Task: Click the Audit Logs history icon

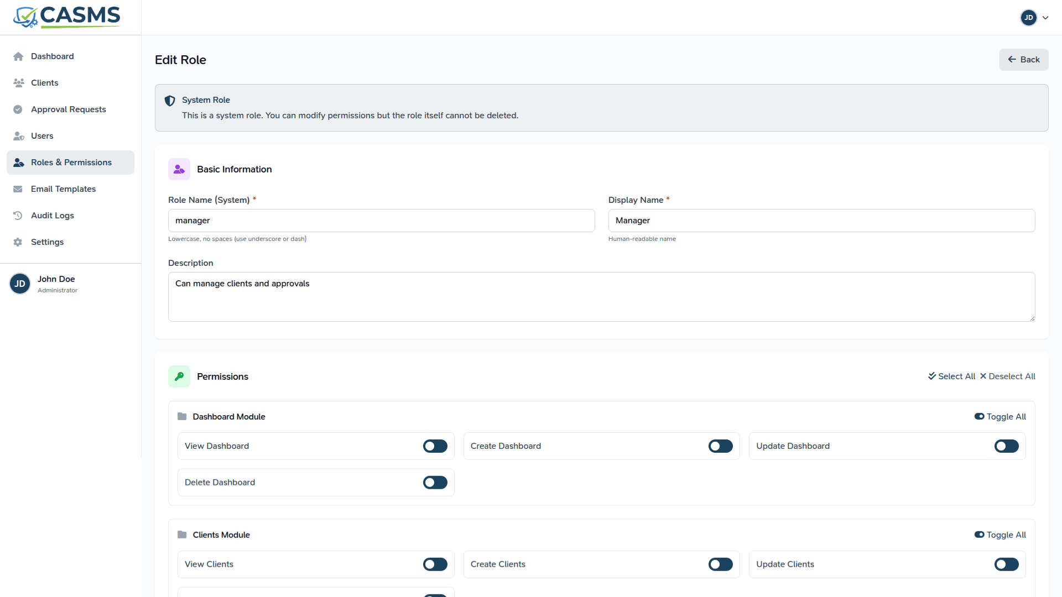Action: 18,216
